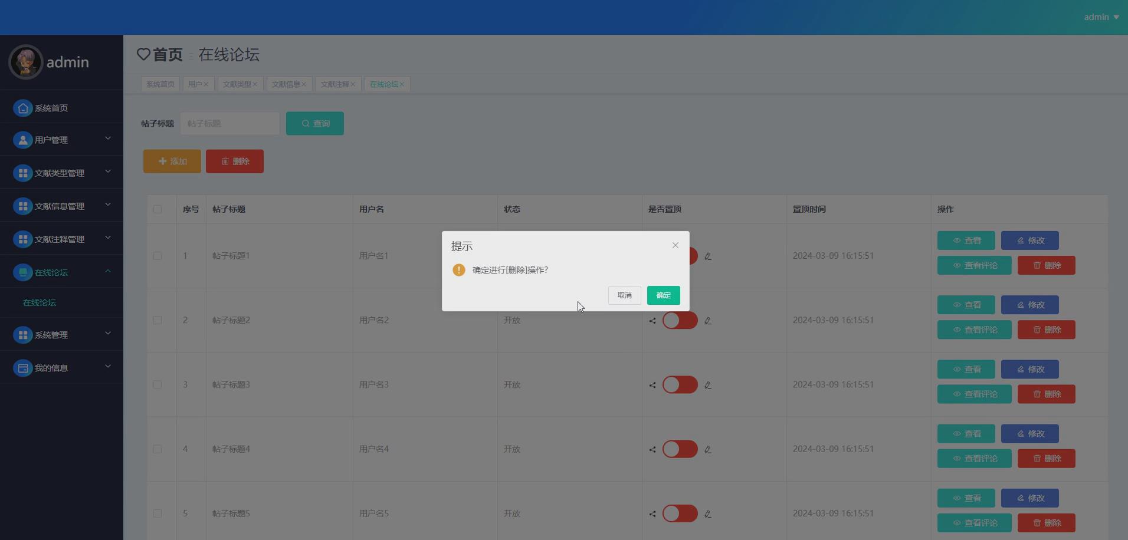Click the edit pencil icon in row 1's 是否置顶 cell

(708, 256)
